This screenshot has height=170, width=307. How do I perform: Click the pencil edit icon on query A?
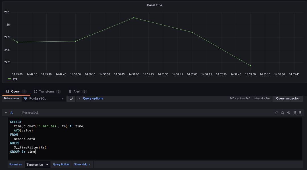point(276,113)
